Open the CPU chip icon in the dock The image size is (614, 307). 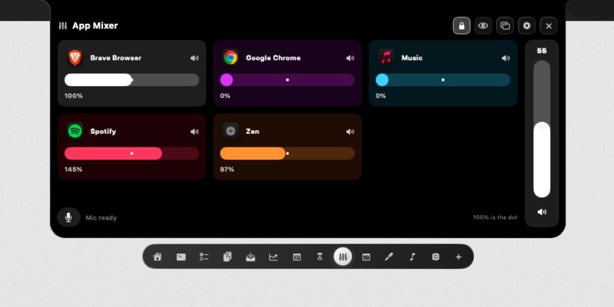point(435,257)
